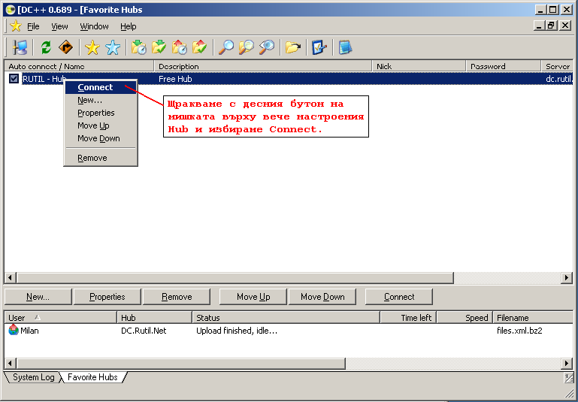Click the hub list horizontal scrollbar thumb
This screenshot has height=402, width=578.
pos(235,277)
